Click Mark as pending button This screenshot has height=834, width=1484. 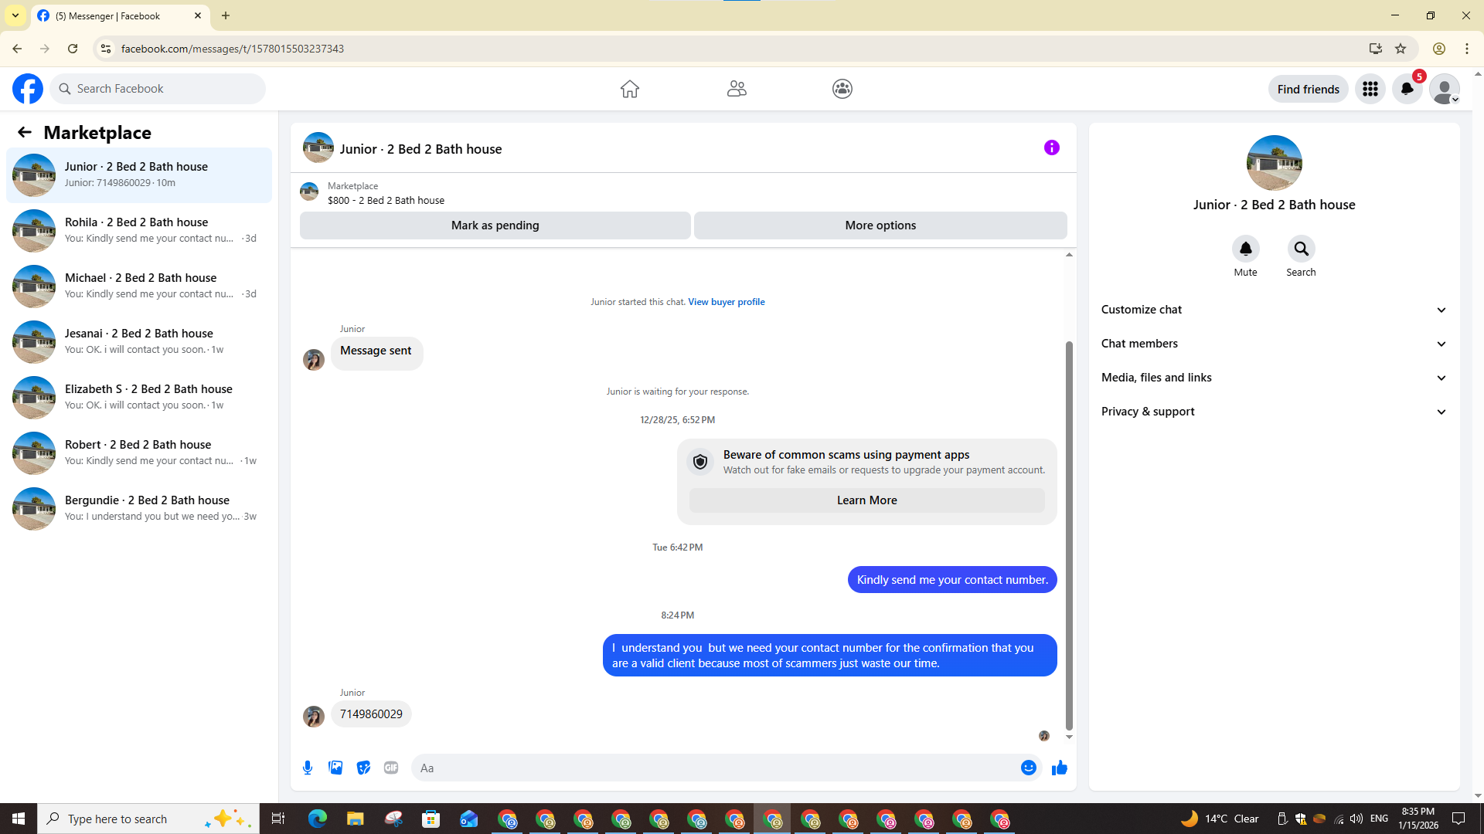pyautogui.click(x=495, y=225)
